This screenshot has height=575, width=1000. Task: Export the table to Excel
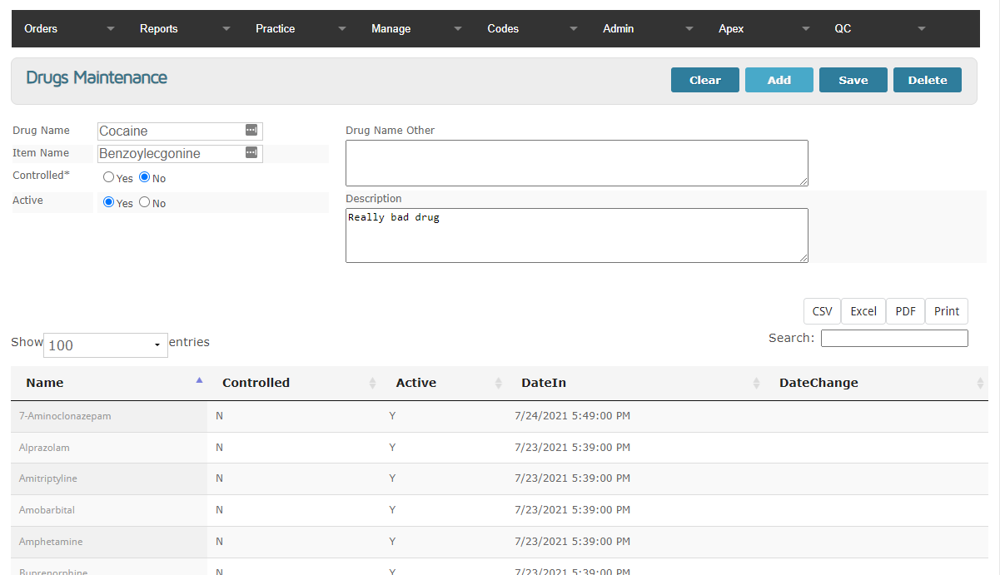(863, 311)
